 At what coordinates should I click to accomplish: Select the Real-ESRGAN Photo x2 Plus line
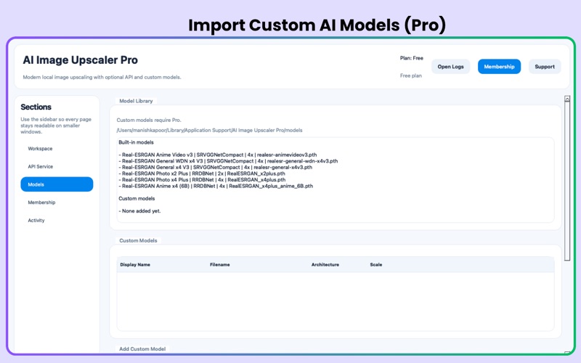pos(202,174)
